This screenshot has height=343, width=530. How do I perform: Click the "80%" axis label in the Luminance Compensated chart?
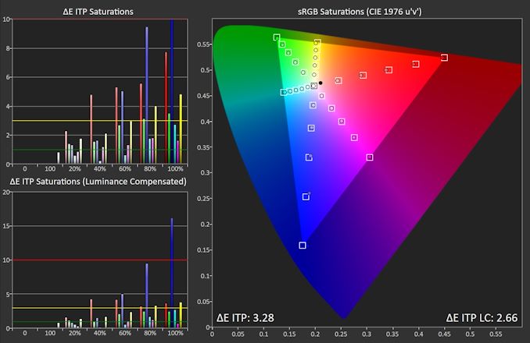(x=150, y=333)
